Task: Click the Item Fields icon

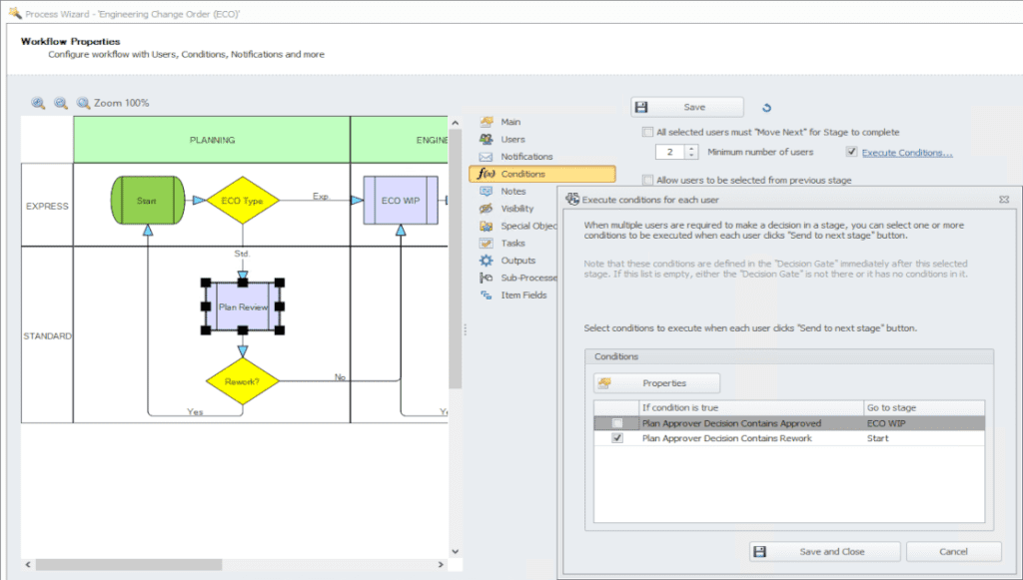Action: (x=487, y=295)
